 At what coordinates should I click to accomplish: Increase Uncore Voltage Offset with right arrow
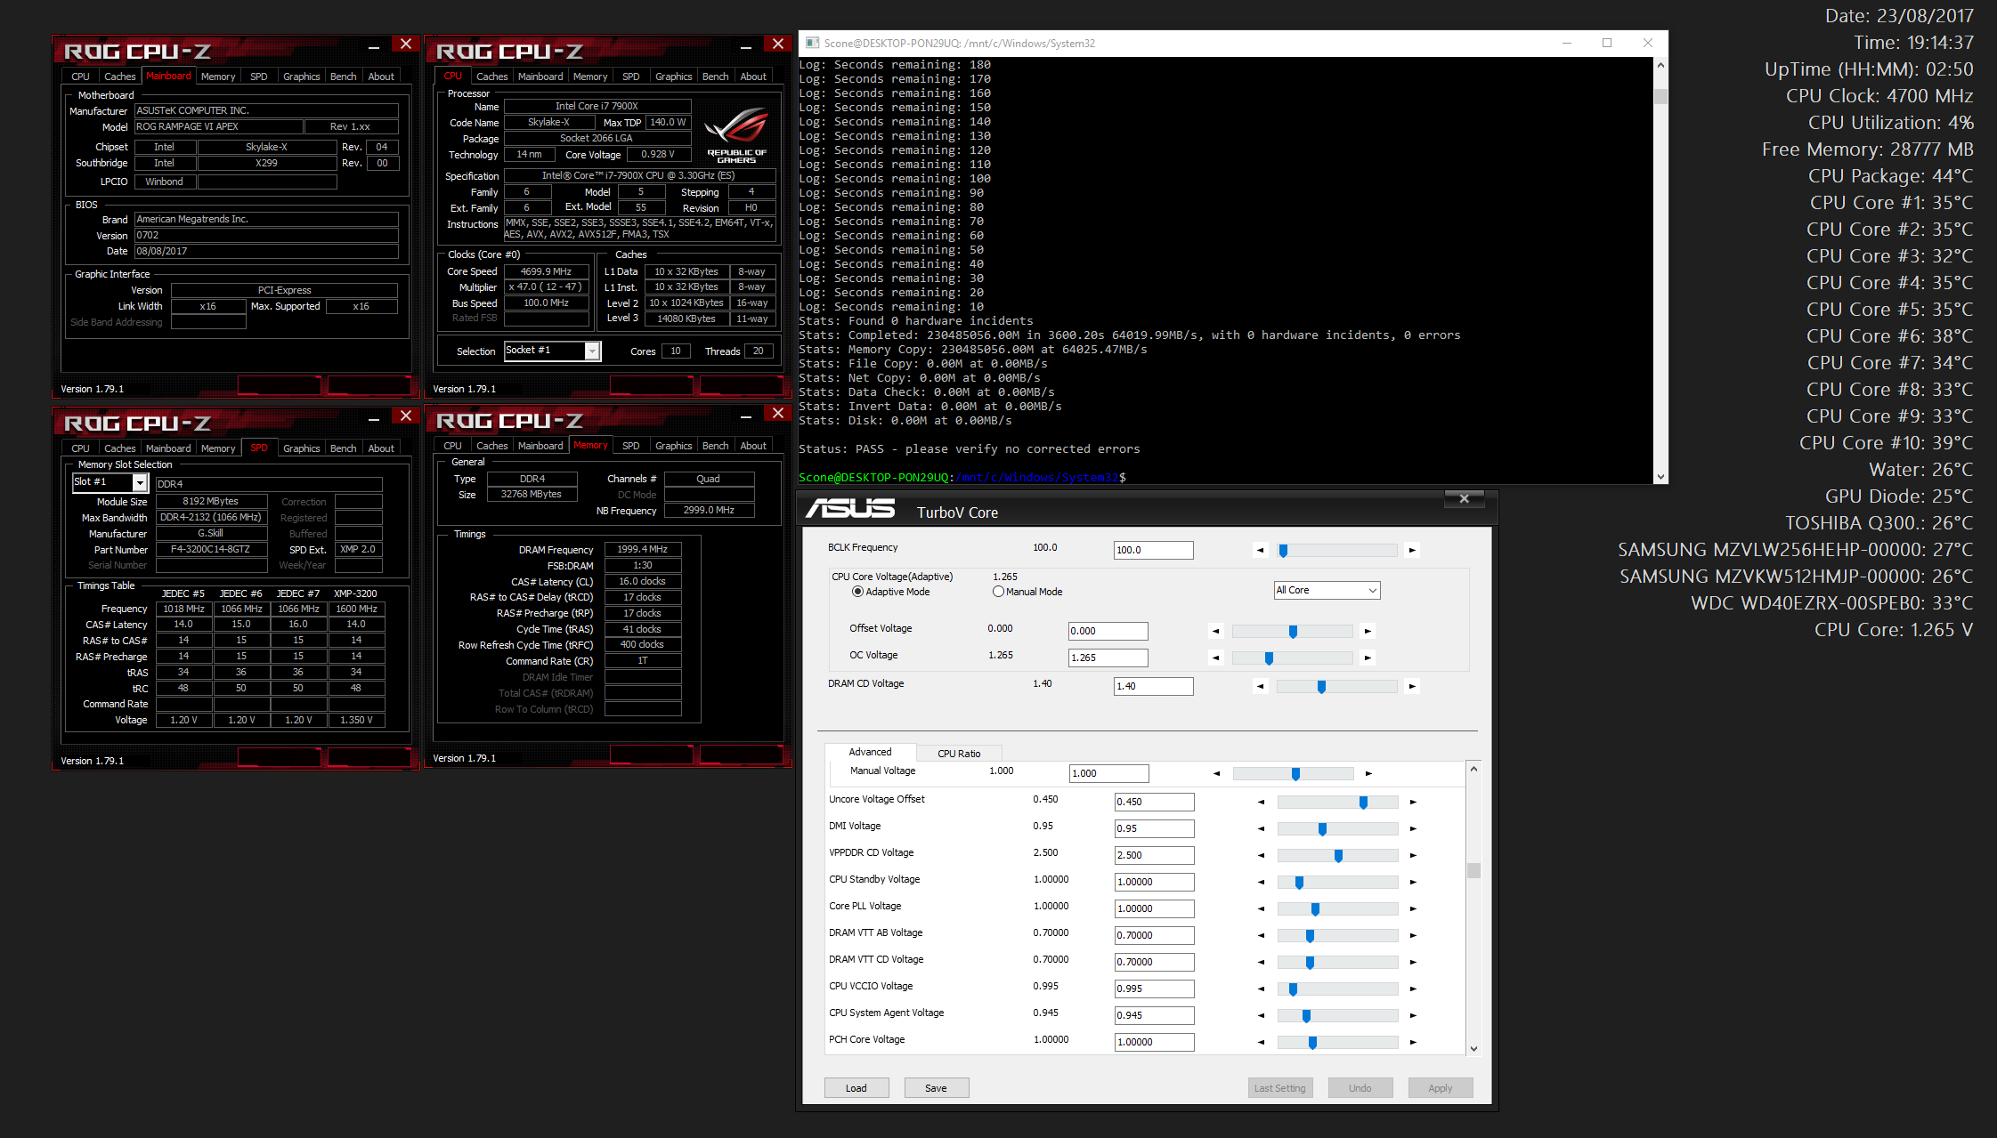(x=1413, y=802)
